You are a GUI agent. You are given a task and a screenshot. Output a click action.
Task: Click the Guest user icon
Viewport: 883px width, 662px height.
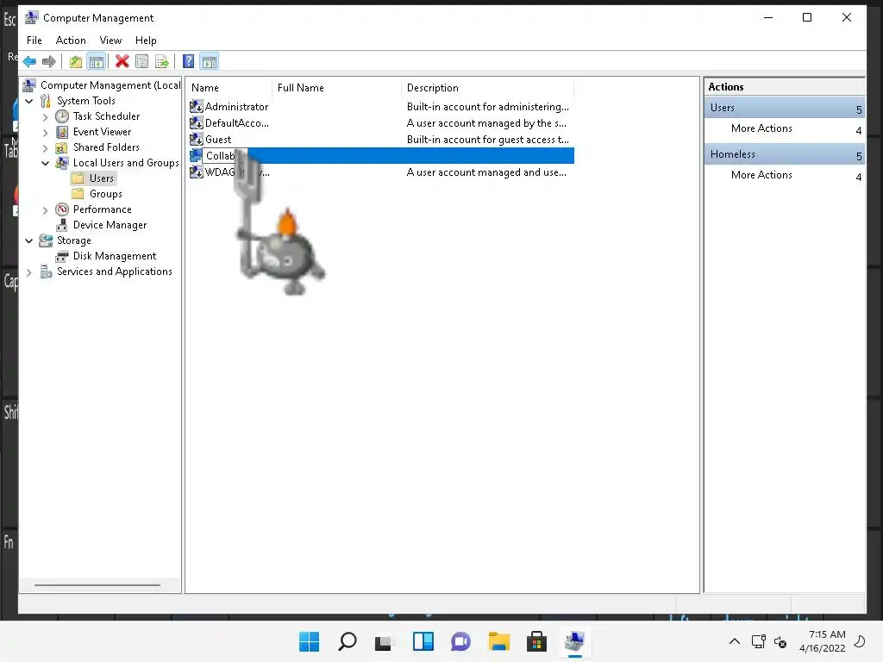coord(196,139)
